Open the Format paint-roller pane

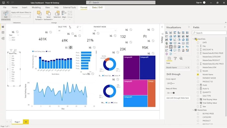pyautogui.click(x=175, y=58)
